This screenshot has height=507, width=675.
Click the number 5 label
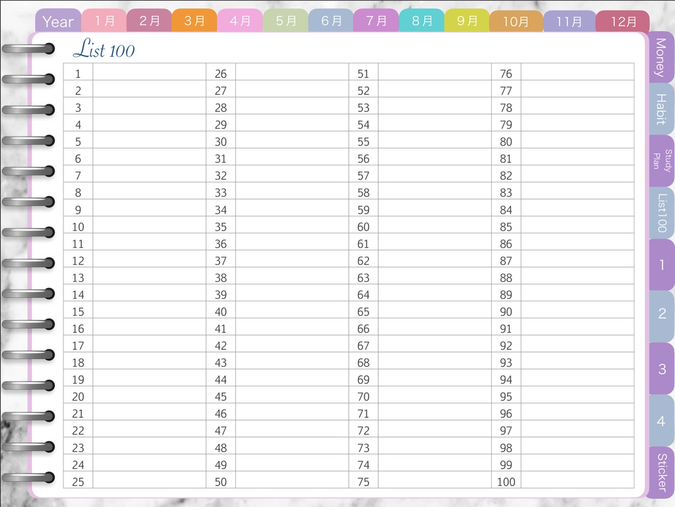[x=78, y=142]
